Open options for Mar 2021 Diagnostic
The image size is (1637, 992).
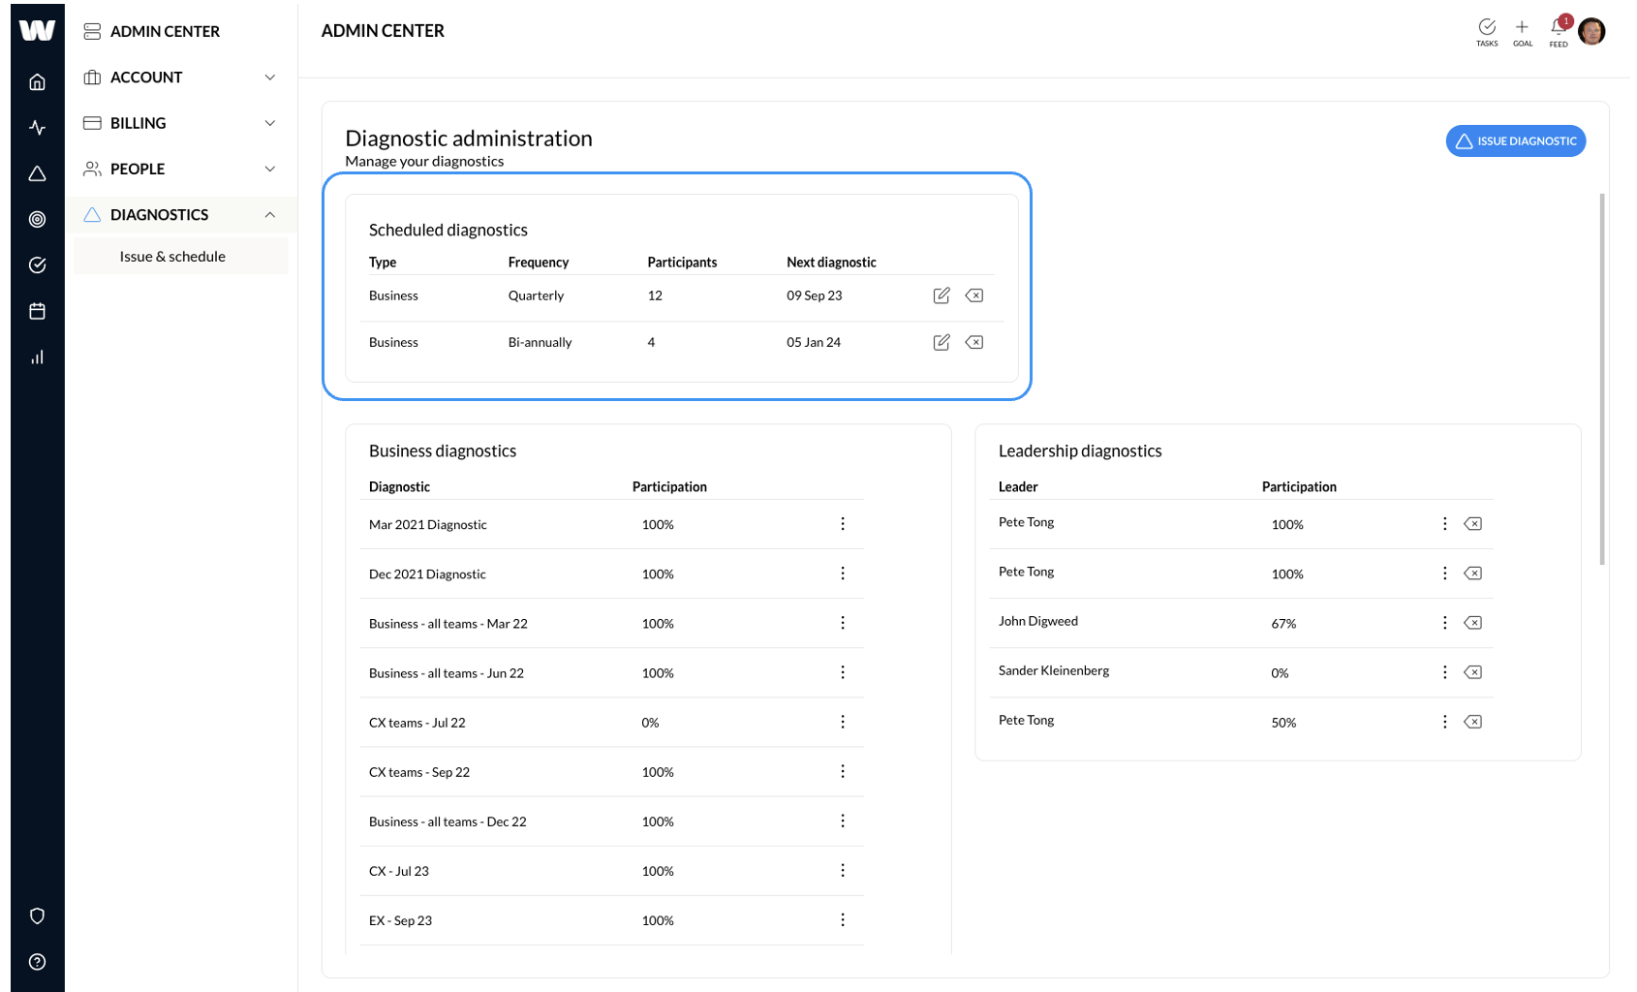click(843, 524)
